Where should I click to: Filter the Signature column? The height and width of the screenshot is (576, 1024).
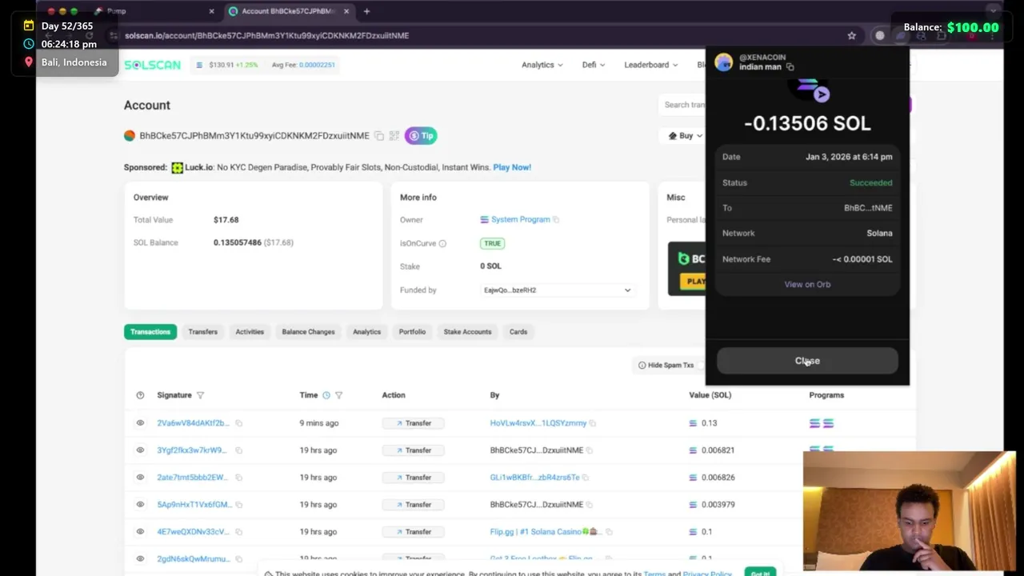(x=200, y=395)
